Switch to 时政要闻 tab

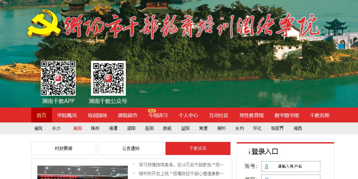[64, 148]
